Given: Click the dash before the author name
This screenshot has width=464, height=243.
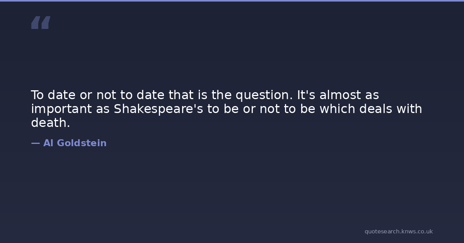Looking at the screenshot, I should tap(35, 143).
